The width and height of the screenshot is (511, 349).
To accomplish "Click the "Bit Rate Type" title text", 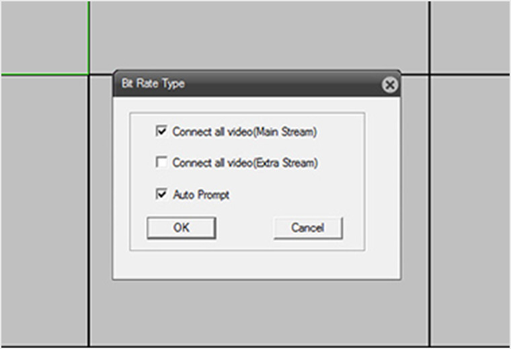I will point(153,84).
